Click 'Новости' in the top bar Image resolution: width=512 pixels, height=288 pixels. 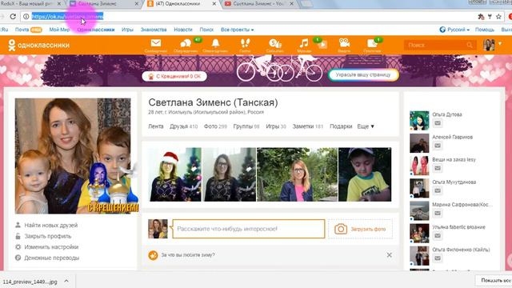(x=183, y=30)
